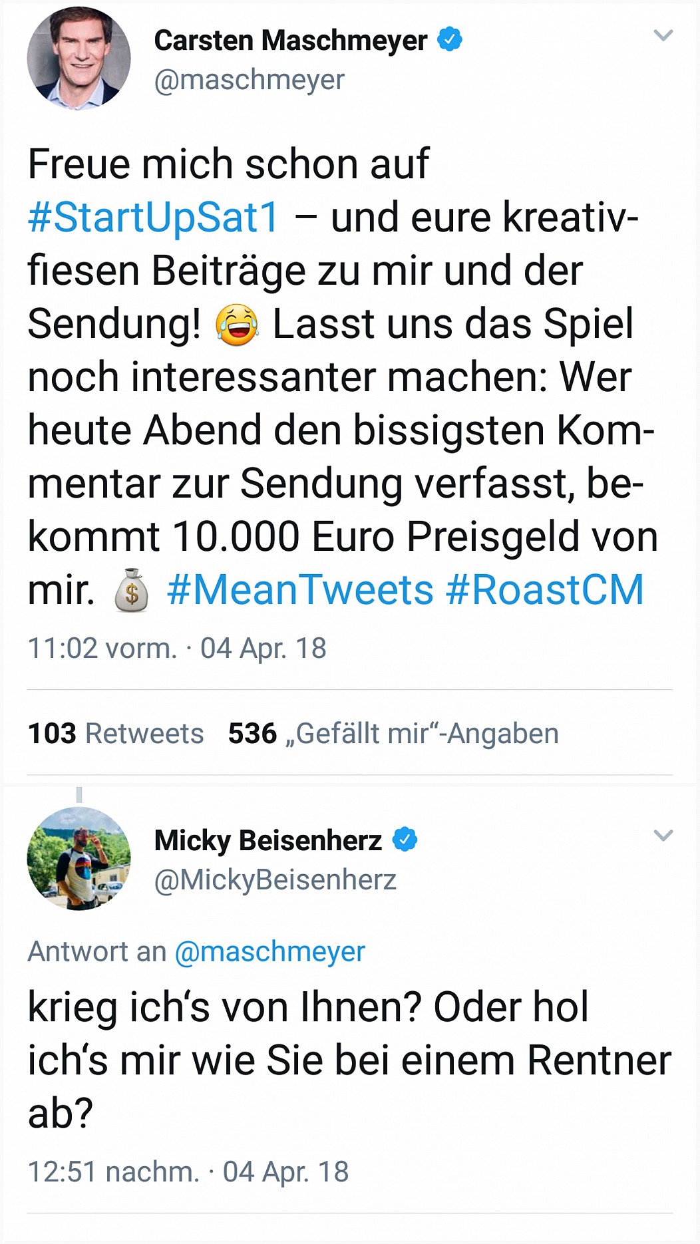Click the laughing-crying emoji in the tweet

pyautogui.click(x=237, y=325)
